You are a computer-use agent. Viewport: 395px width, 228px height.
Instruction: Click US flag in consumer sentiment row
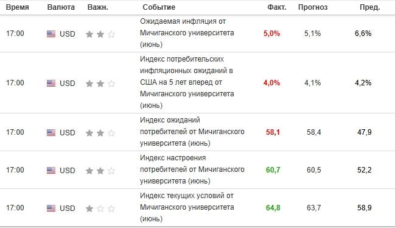coord(51,170)
